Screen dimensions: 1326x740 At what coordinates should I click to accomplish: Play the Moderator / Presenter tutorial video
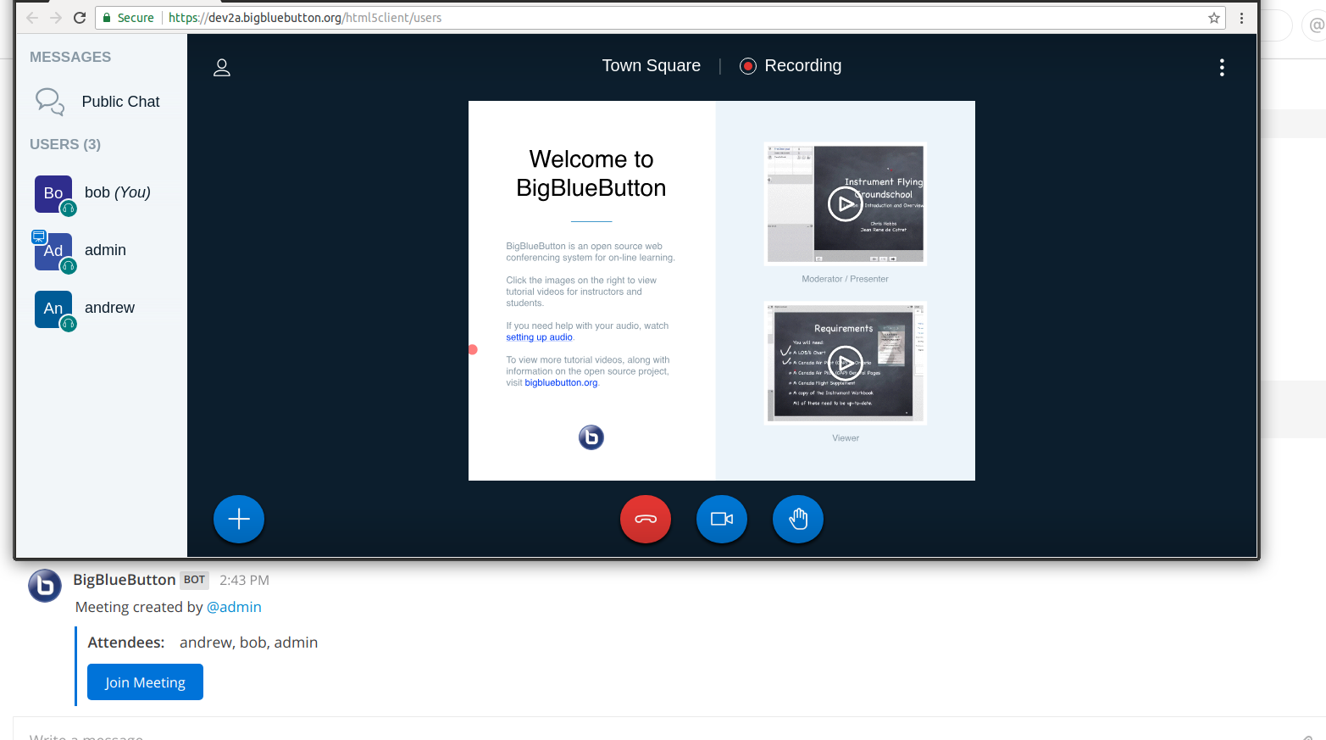point(845,203)
